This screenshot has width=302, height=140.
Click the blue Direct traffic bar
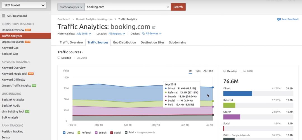238,94
